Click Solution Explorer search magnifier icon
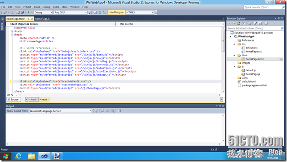Viewport: 287px width, 162px height. pos(282,28)
